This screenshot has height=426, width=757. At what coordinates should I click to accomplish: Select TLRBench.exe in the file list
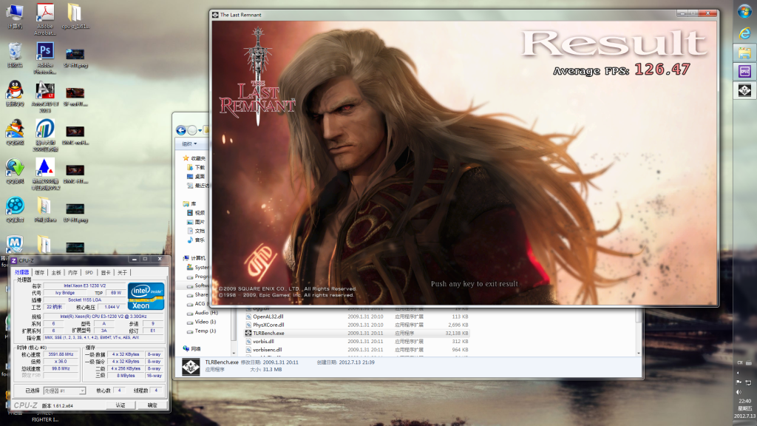tap(268, 334)
